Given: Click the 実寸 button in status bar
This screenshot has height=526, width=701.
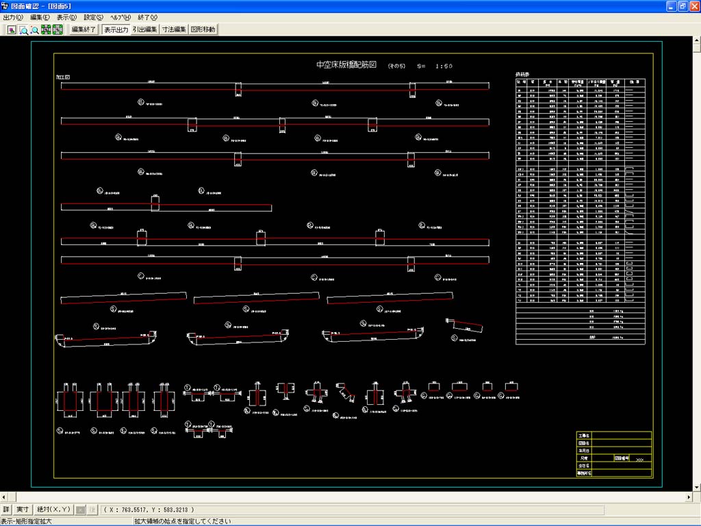Looking at the screenshot, I should 23,510.
